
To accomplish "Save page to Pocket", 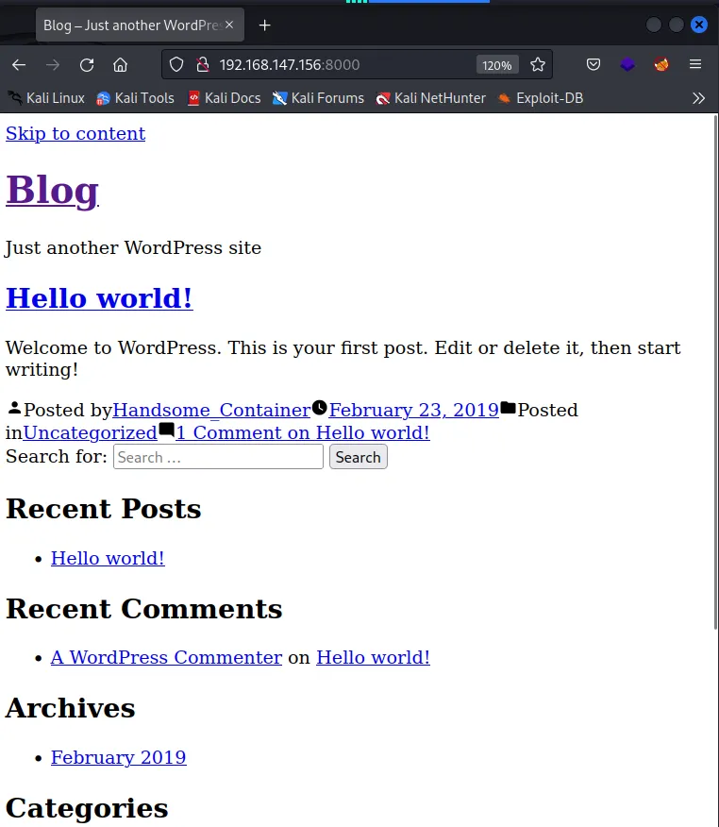I will pos(594,65).
